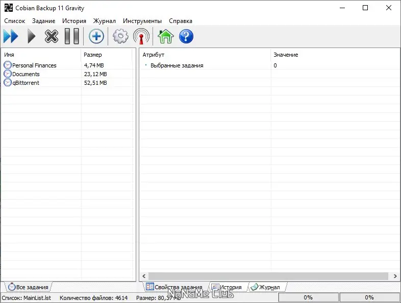Open the Список menu

pos(15,21)
